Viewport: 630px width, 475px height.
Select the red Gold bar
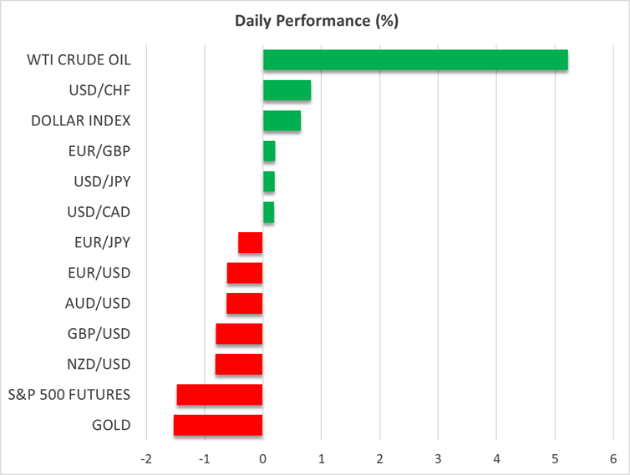[x=218, y=425]
